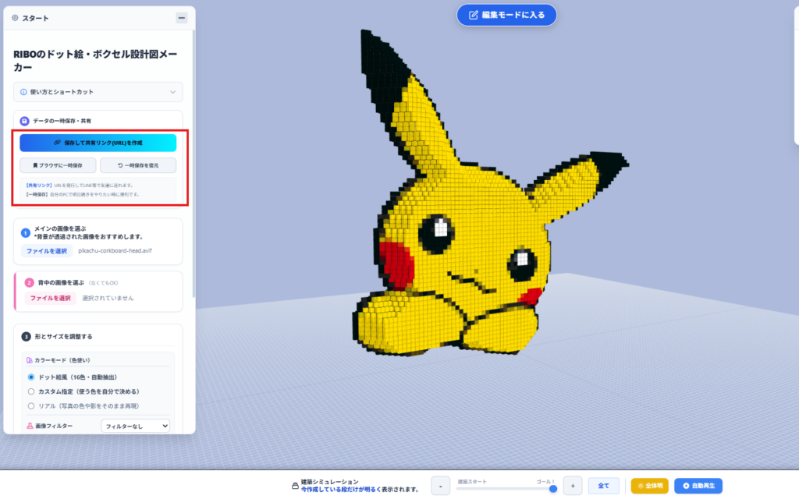Viewport: 799px width, 499px height.
Task: Choose the back image via the pink ファイルを選択
Action: click(x=50, y=299)
